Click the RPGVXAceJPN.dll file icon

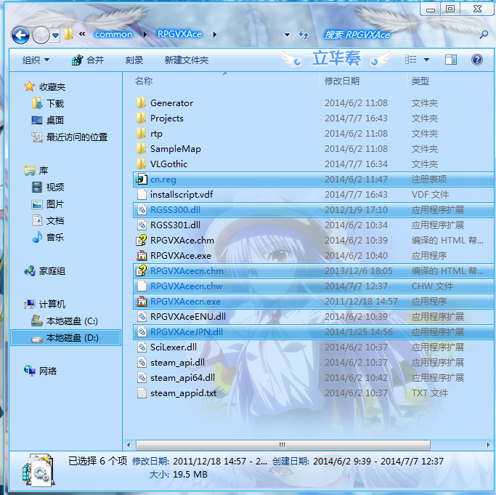click(x=142, y=331)
